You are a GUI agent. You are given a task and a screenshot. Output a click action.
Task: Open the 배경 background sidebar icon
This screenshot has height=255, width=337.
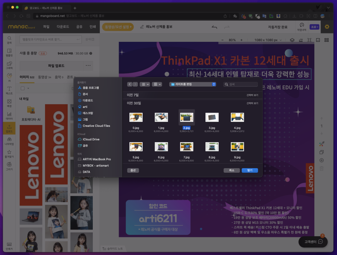tap(9, 103)
